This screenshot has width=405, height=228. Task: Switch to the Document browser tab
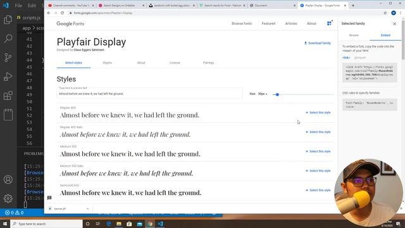coord(273,6)
